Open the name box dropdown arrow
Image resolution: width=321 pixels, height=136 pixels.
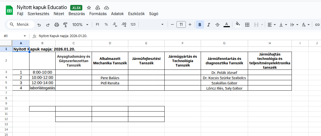click(x=25, y=36)
